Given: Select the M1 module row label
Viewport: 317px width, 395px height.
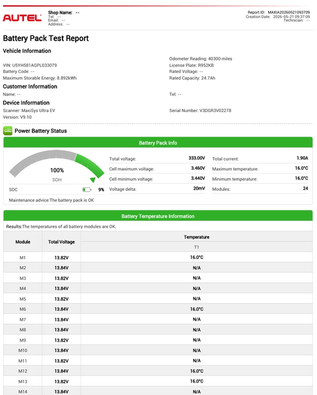Looking at the screenshot, I should pos(22,257).
